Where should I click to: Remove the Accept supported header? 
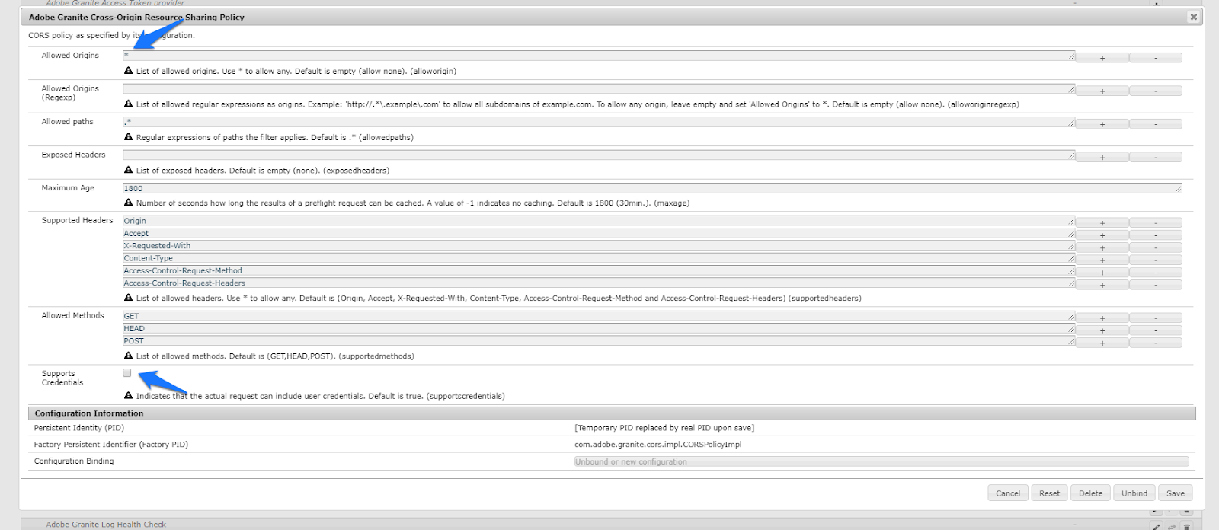[1155, 235]
